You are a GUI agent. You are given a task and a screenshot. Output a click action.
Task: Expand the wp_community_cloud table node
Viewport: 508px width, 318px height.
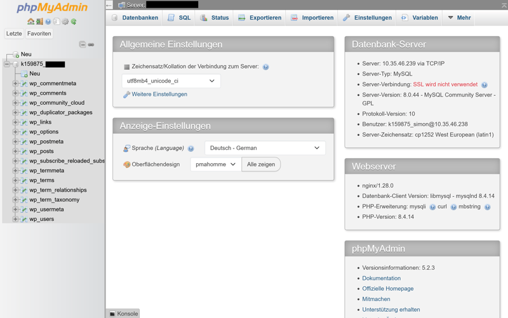click(x=15, y=103)
